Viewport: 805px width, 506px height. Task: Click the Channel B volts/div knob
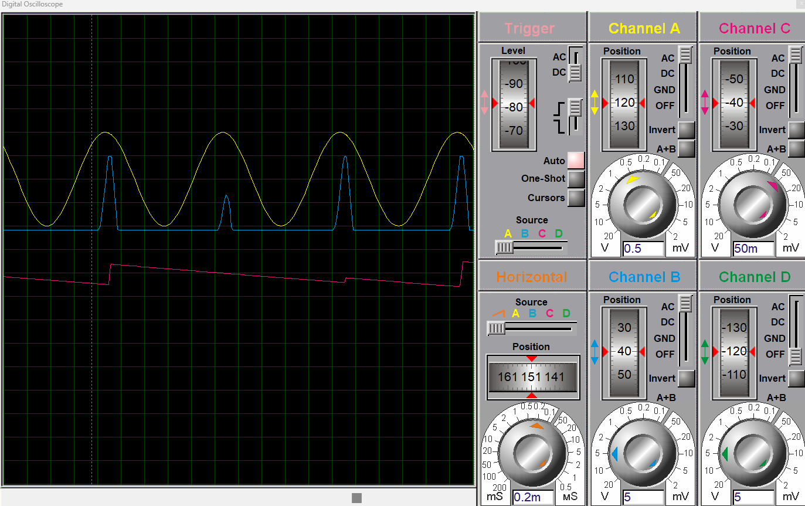(643, 453)
